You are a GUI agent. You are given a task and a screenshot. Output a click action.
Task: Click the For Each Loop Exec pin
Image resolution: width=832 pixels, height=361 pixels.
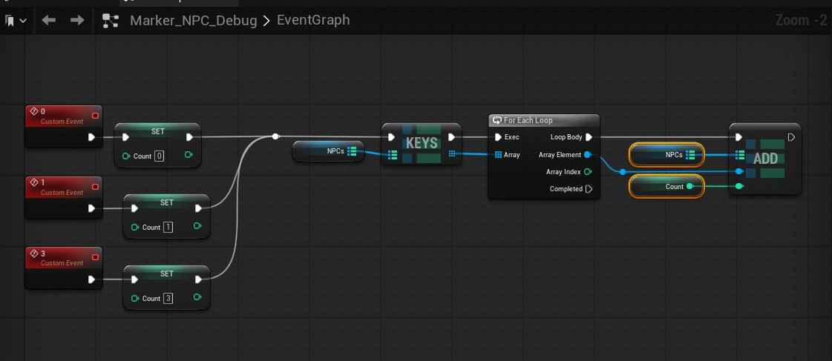[498, 137]
